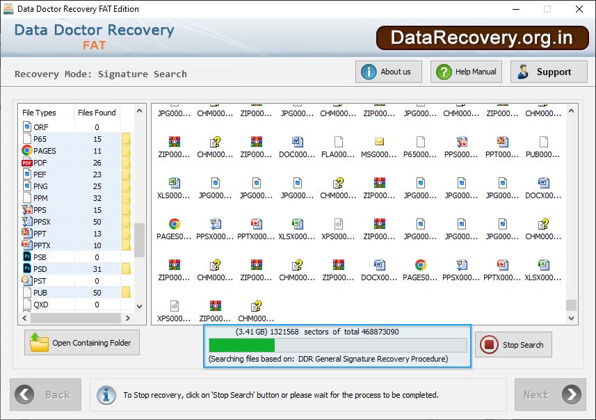
Task: Select the PSB Photoshop icon
Action: click(x=27, y=257)
